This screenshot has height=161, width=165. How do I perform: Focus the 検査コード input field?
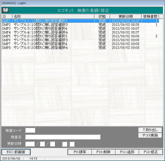30,131
